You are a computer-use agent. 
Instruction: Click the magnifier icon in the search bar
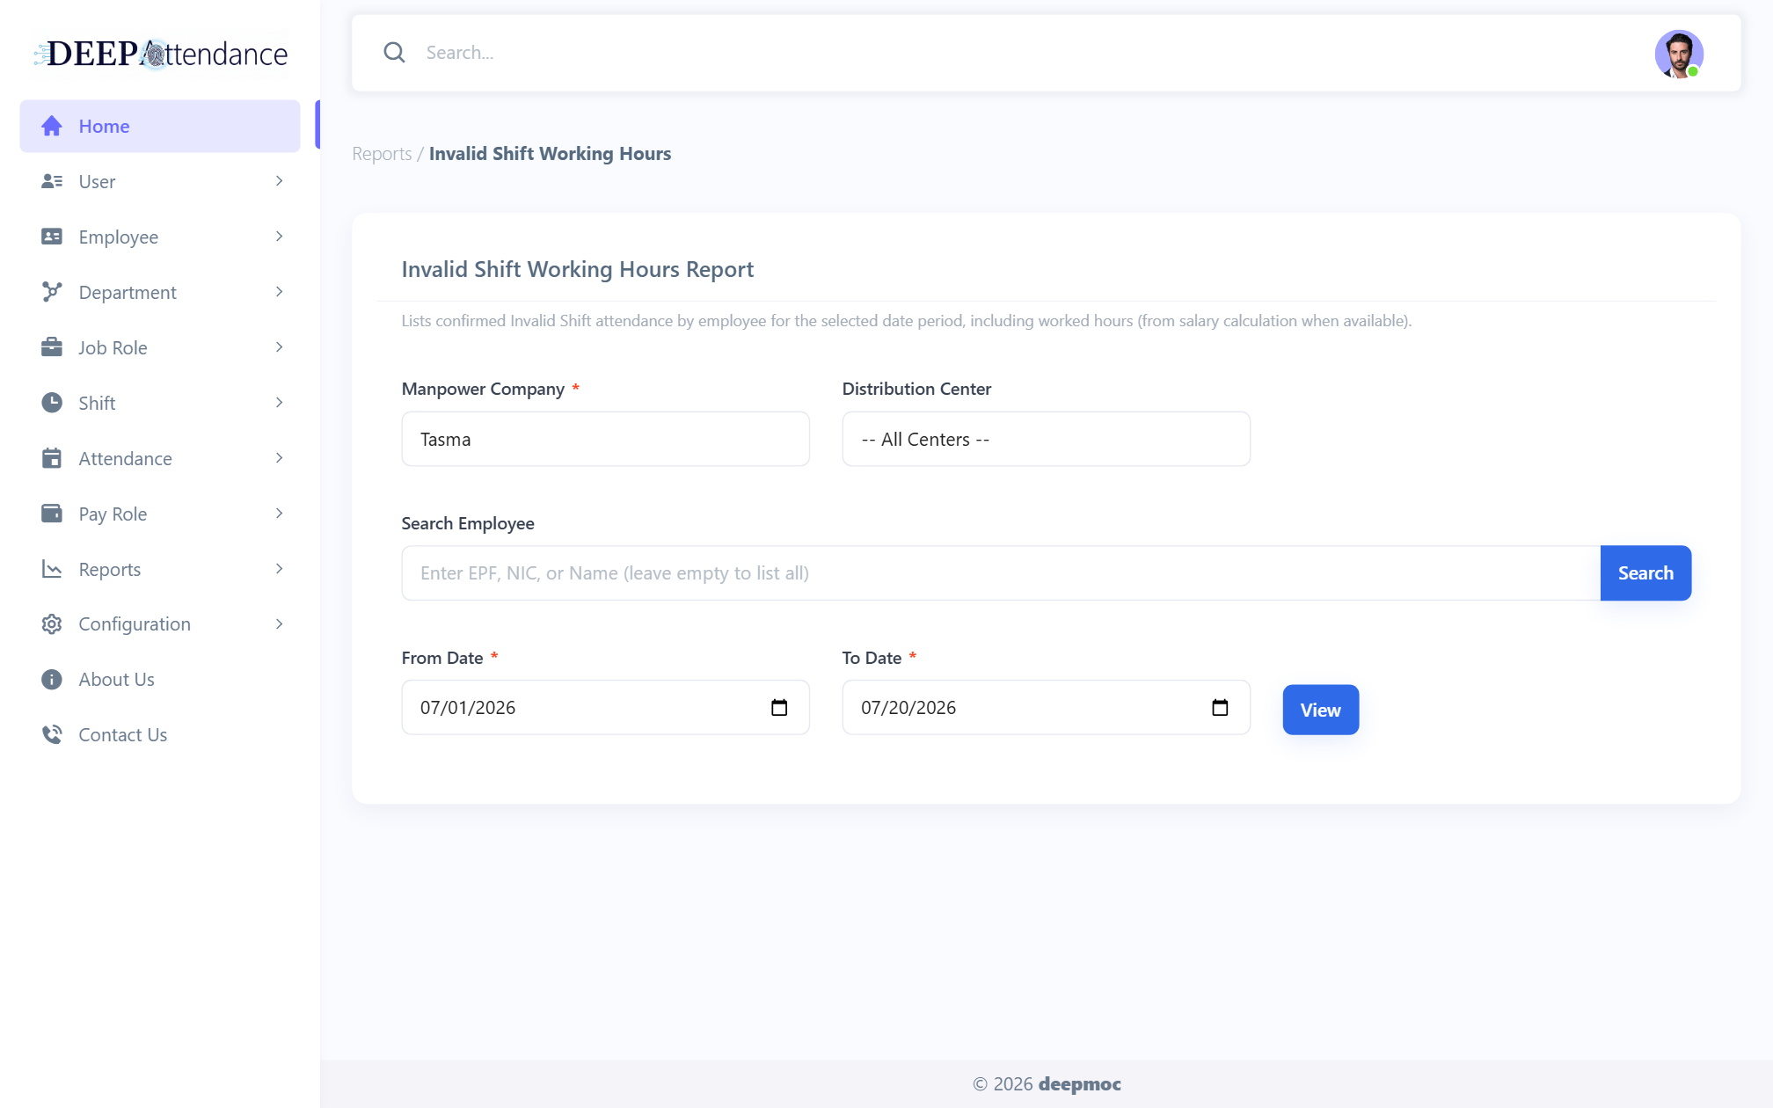(x=394, y=53)
